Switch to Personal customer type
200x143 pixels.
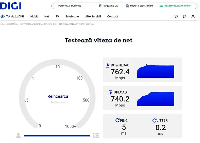(63, 6)
